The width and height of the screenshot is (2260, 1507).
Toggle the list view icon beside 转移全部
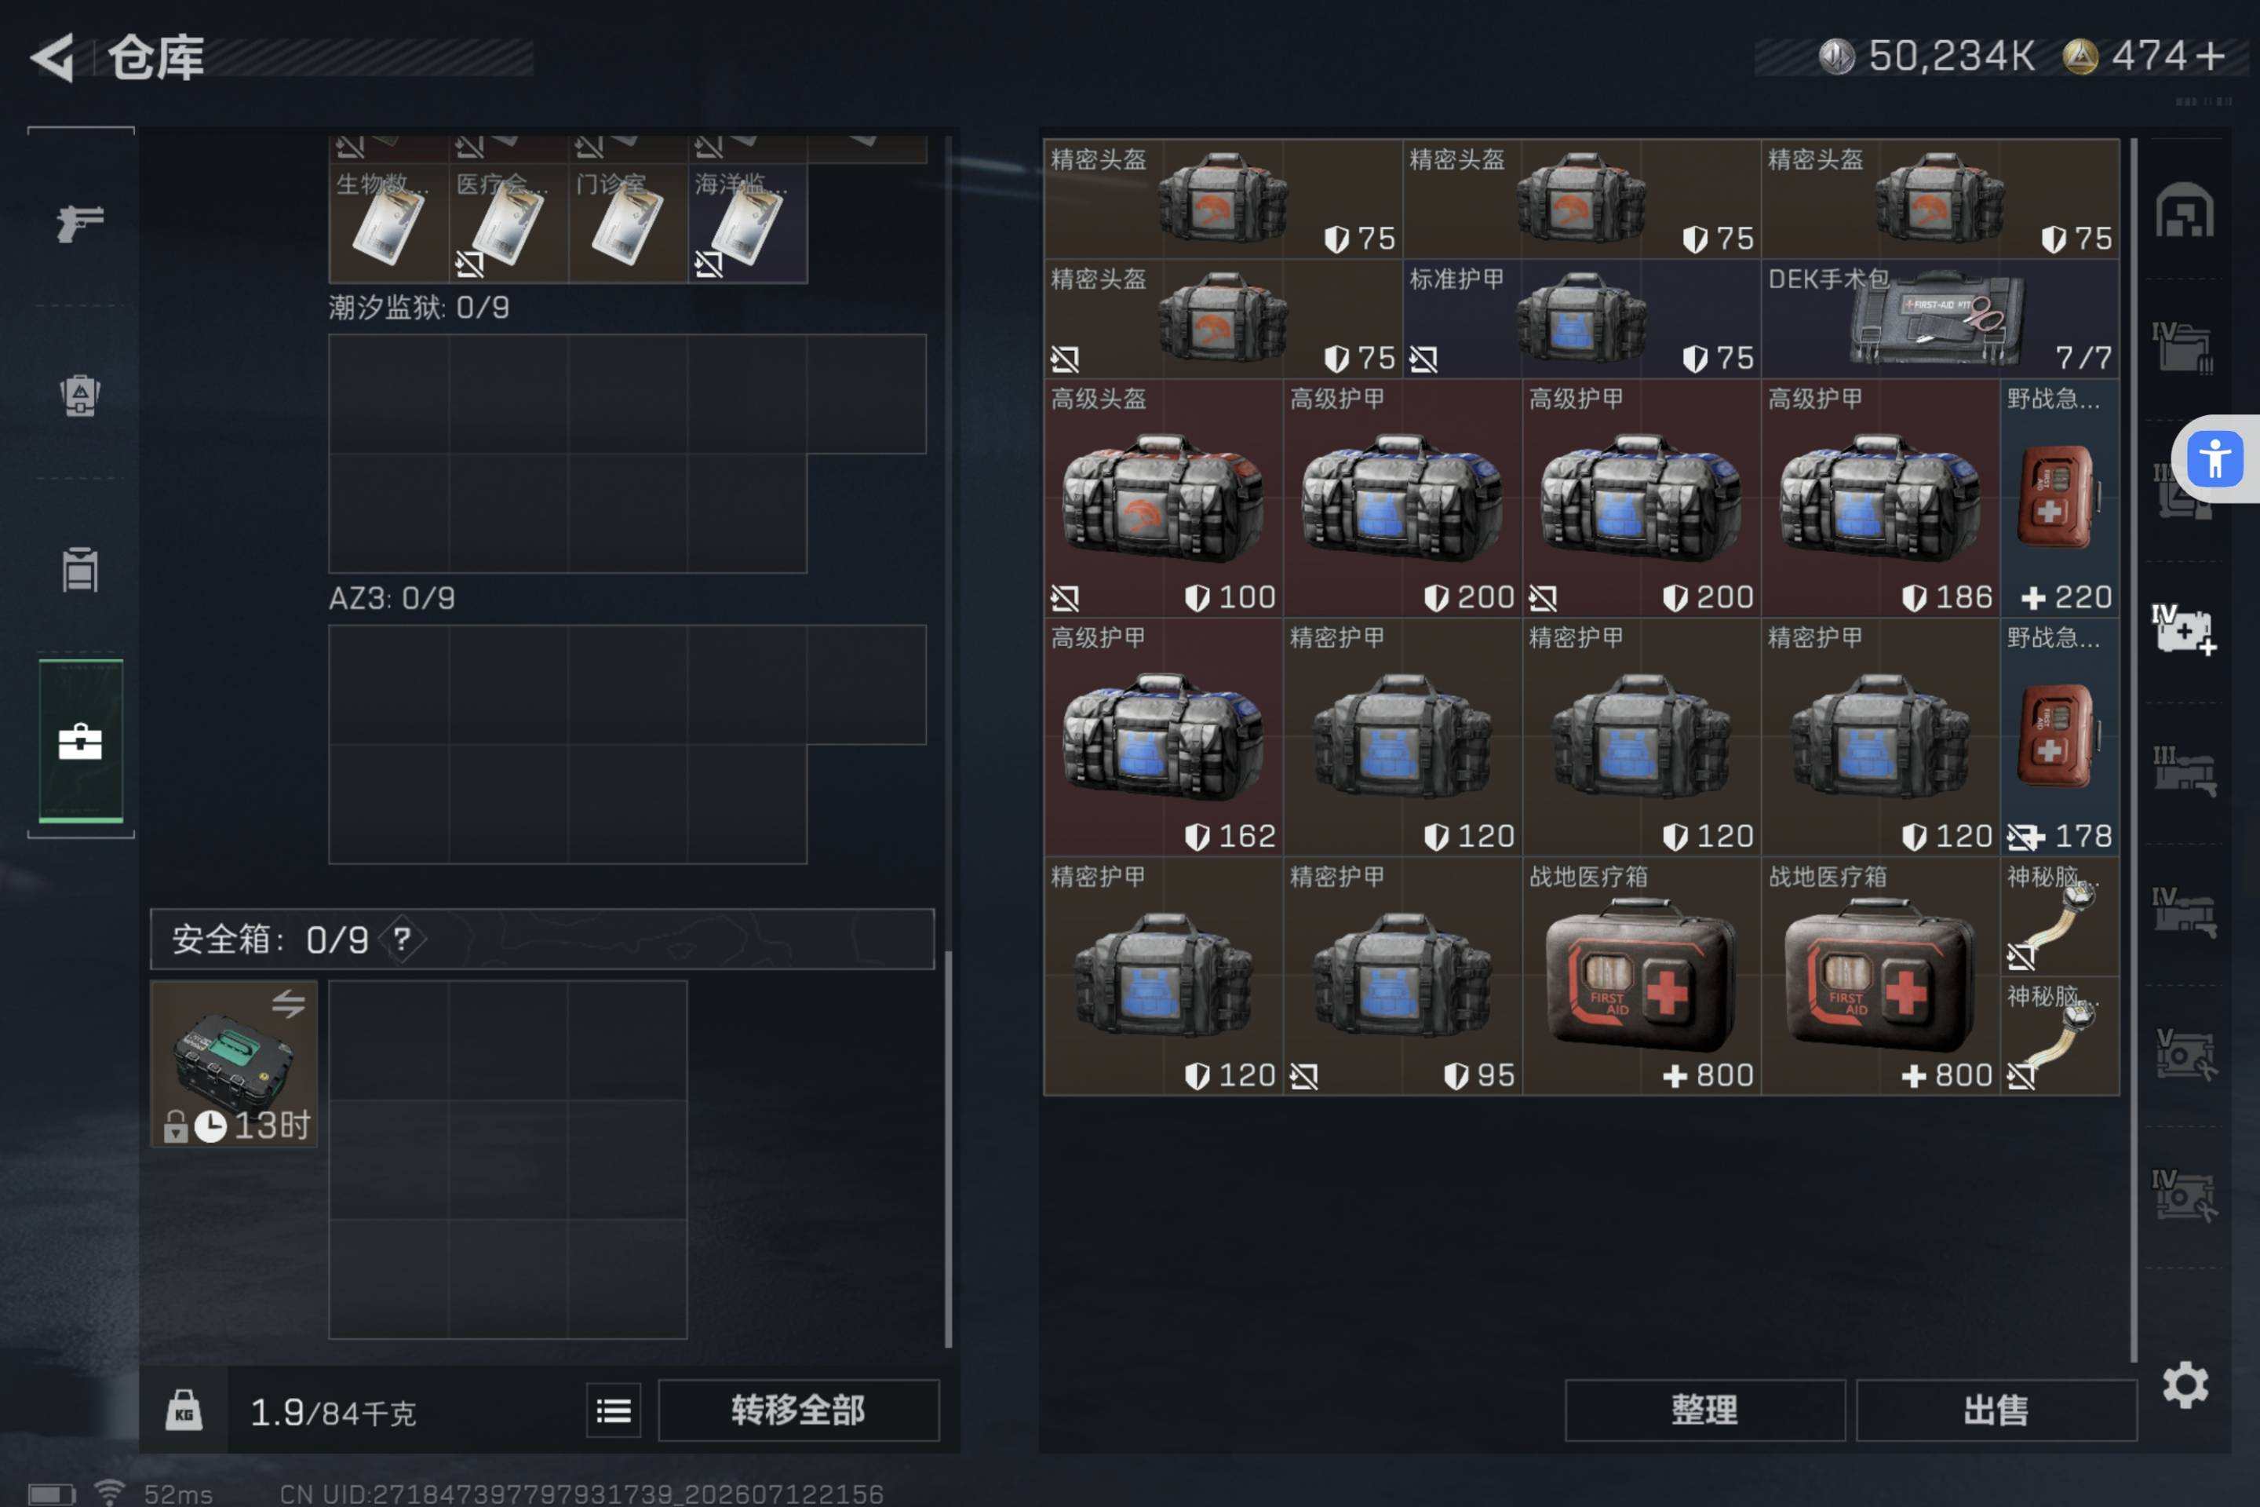click(x=613, y=1410)
